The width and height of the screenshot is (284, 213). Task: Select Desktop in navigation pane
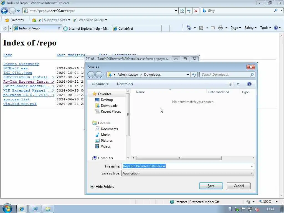[107, 100]
